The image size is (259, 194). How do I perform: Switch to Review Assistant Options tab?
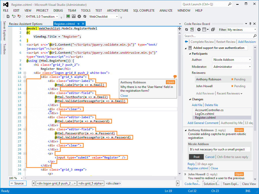point(26,24)
